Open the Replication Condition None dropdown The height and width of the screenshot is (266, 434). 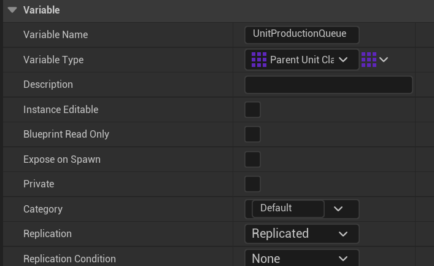(x=301, y=259)
